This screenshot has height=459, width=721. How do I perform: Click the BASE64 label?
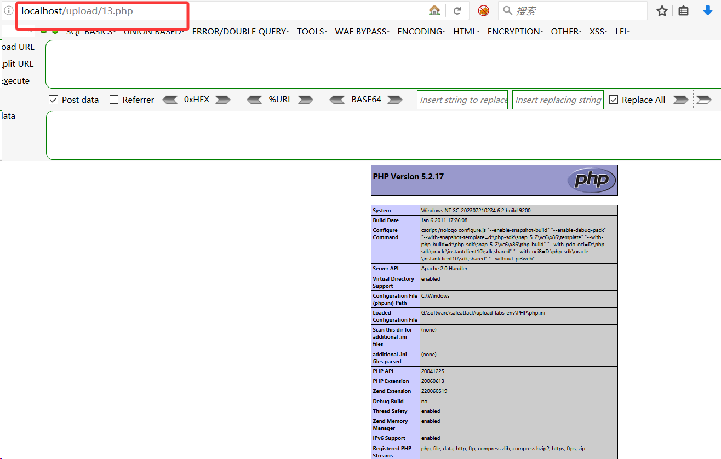click(x=366, y=100)
